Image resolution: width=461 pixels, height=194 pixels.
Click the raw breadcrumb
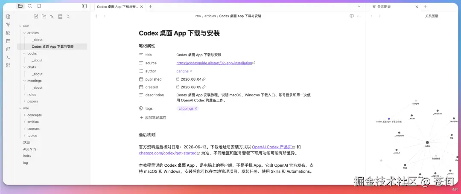(x=198, y=16)
